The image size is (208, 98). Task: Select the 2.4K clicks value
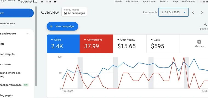(57, 46)
